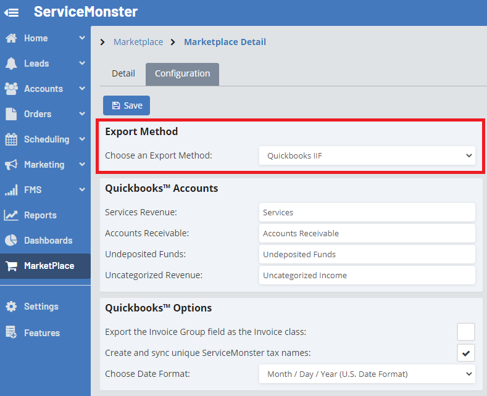Viewport: 487px width, 396px height.
Task: Open the Dashboards pie chart icon
Action: point(11,241)
